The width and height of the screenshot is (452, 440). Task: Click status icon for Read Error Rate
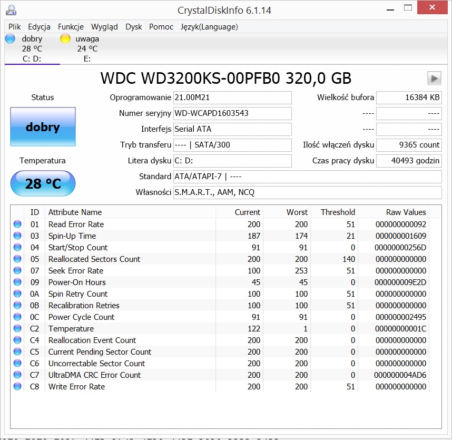[17, 224]
